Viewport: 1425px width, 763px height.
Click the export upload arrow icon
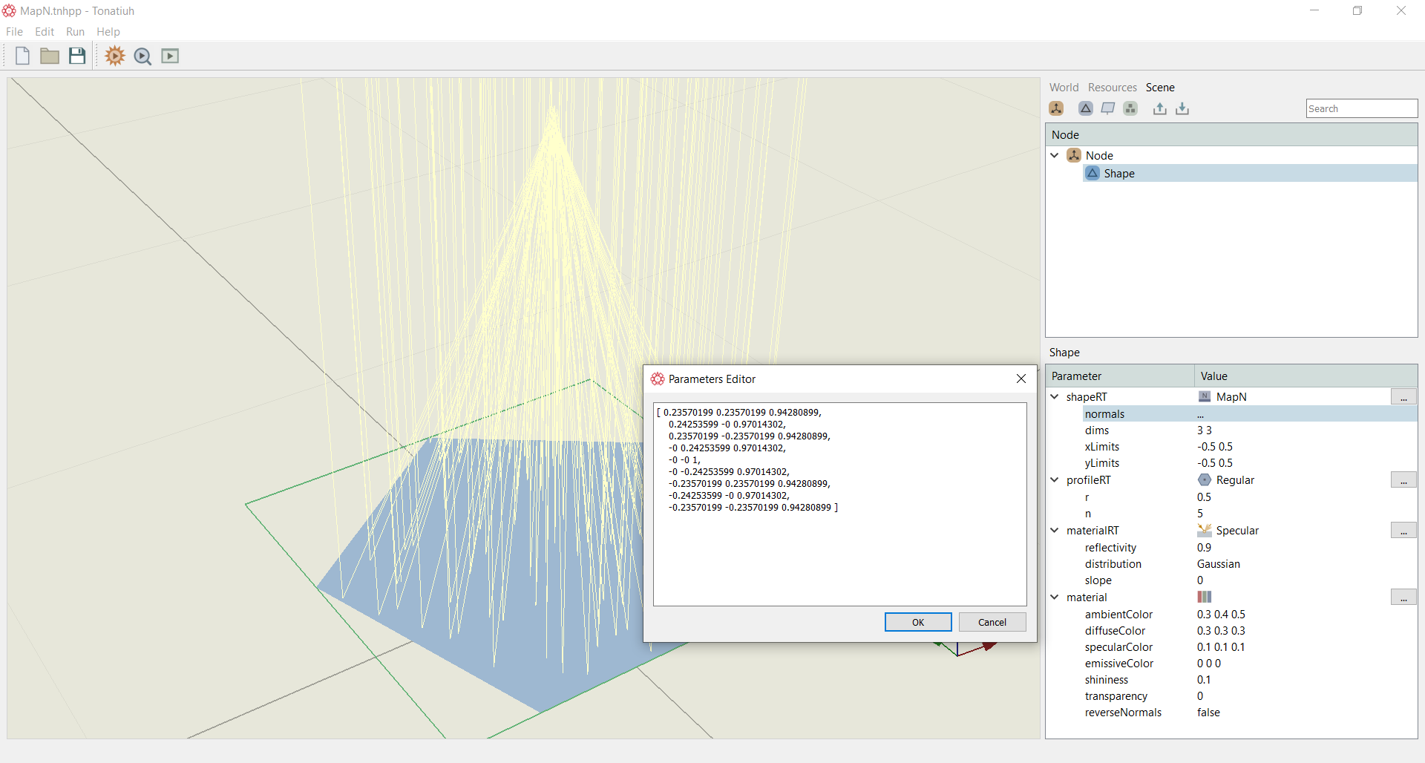pos(1159,108)
